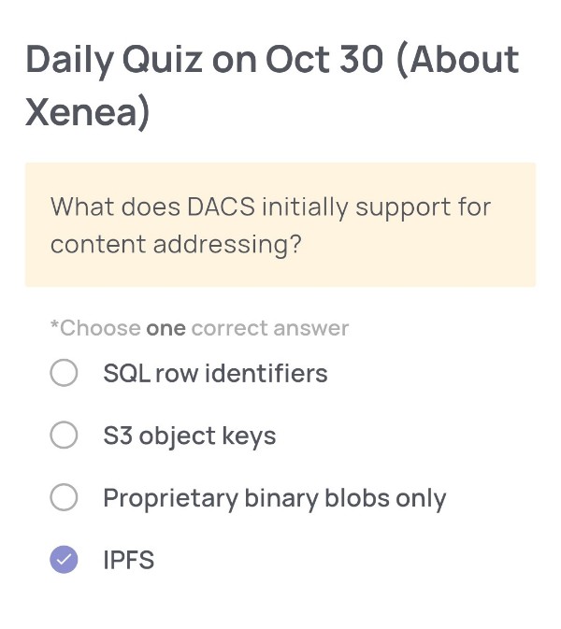Click the "S3 object keys" answer text

(x=189, y=436)
